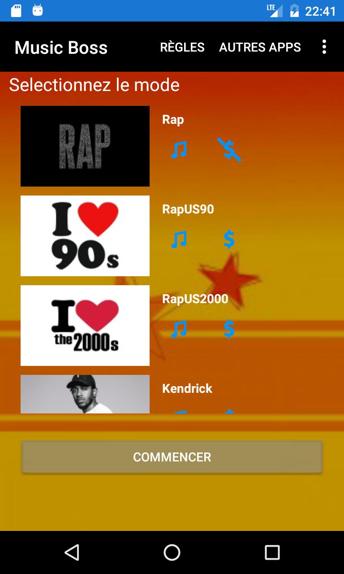Select the I love 90s thumbnail

(x=85, y=236)
